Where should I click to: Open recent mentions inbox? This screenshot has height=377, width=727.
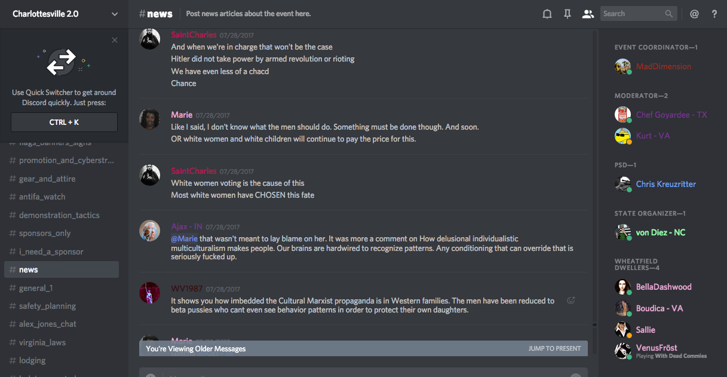694,14
